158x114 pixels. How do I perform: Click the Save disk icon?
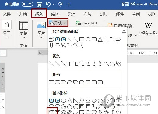coord(40,5)
